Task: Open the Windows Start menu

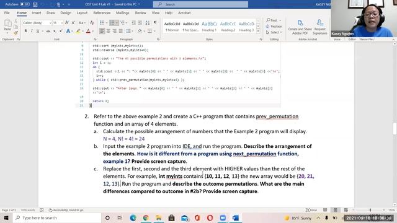Action: 6,217
